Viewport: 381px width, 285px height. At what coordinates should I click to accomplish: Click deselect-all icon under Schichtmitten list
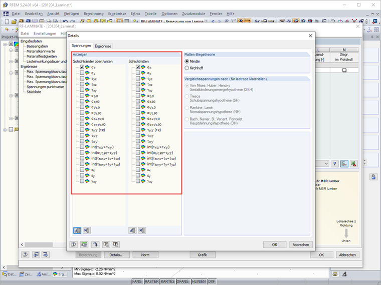[x=142, y=230]
